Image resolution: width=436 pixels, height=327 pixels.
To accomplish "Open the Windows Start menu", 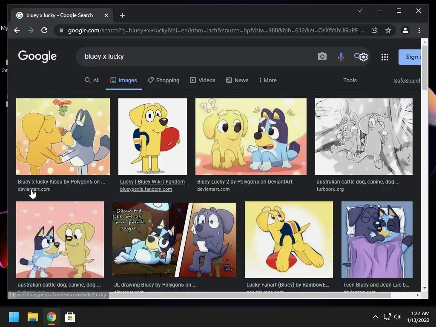I will (14, 317).
